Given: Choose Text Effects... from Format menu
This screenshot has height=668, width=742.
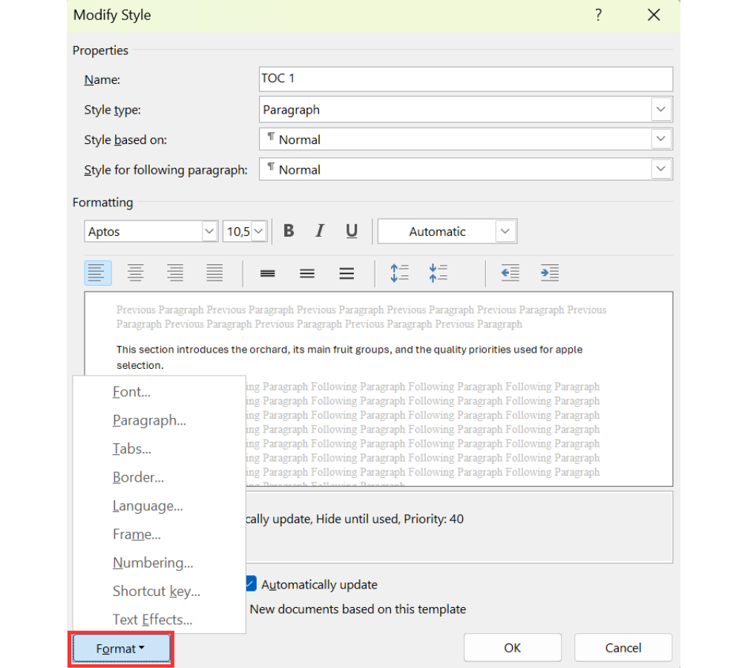Looking at the screenshot, I should [x=152, y=619].
